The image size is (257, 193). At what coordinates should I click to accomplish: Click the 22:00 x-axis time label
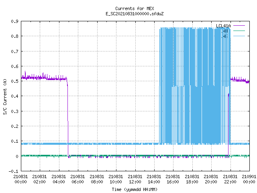[x=230, y=182]
